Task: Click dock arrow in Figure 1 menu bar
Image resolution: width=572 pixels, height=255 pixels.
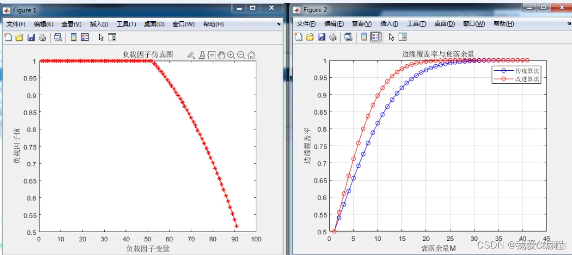Action: 279,24
